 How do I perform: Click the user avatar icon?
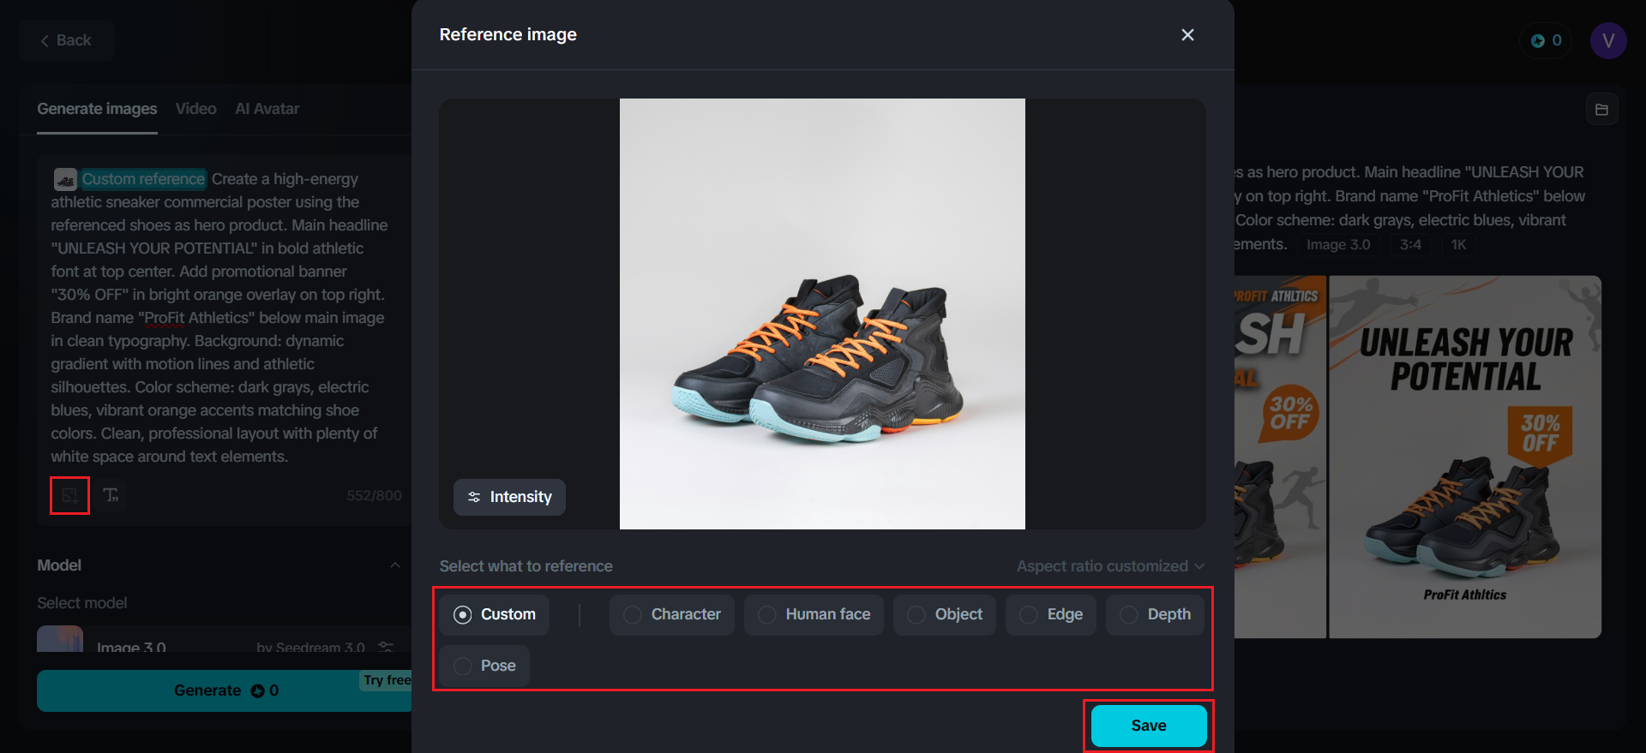1607,40
